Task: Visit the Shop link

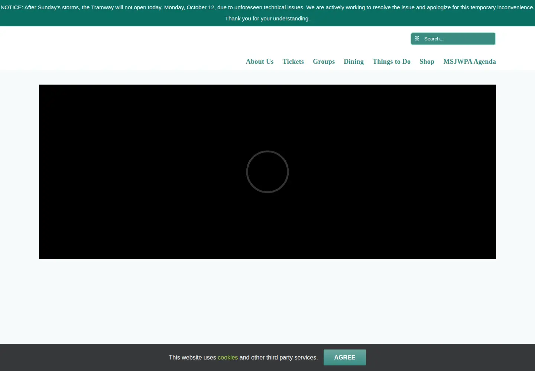Action: pyautogui.click(x=427, y=62)
